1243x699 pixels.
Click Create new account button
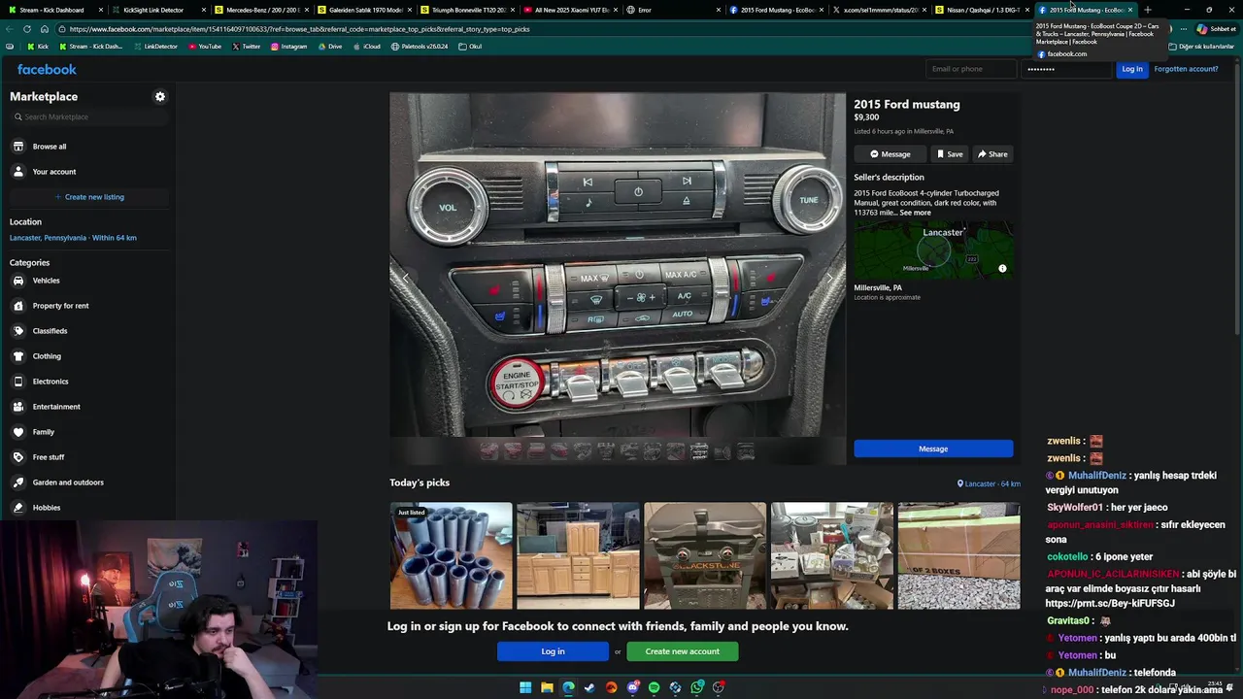[682, 651]
